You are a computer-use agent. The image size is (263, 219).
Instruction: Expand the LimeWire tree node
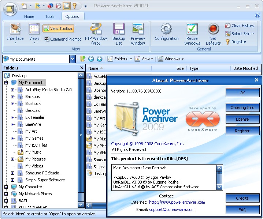click(12, 124)
